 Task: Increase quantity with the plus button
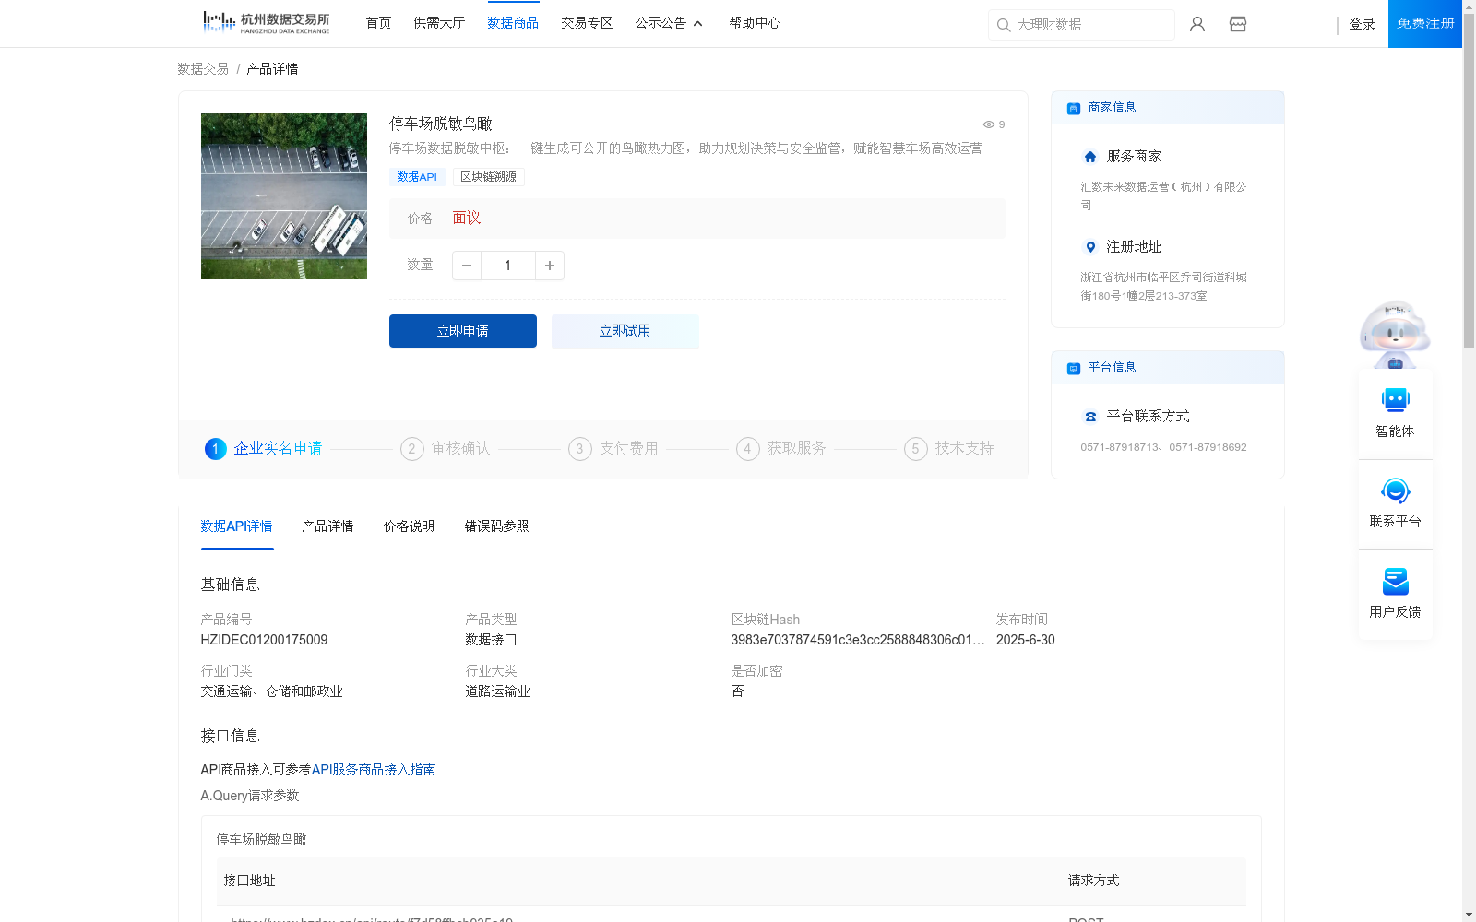(x=550, y=266)
